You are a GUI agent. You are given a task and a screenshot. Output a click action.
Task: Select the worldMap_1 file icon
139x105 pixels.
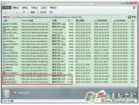tap(4, 41)
